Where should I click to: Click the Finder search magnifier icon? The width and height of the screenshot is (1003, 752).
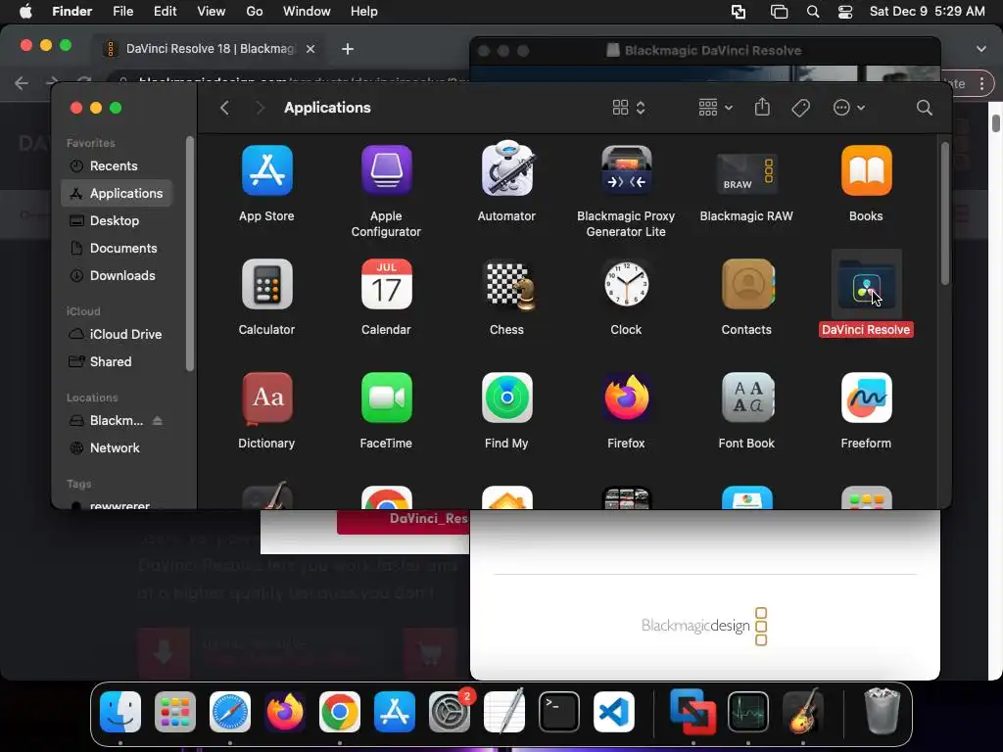click(924, 108)
